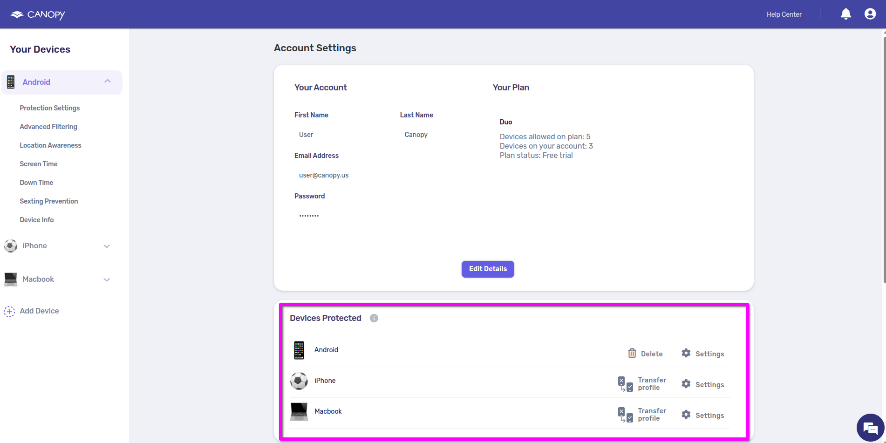Click 'Devices allowed on plan: 5' text
The height and width of the screenshot is (443, 886).
[x=545, y=136]
